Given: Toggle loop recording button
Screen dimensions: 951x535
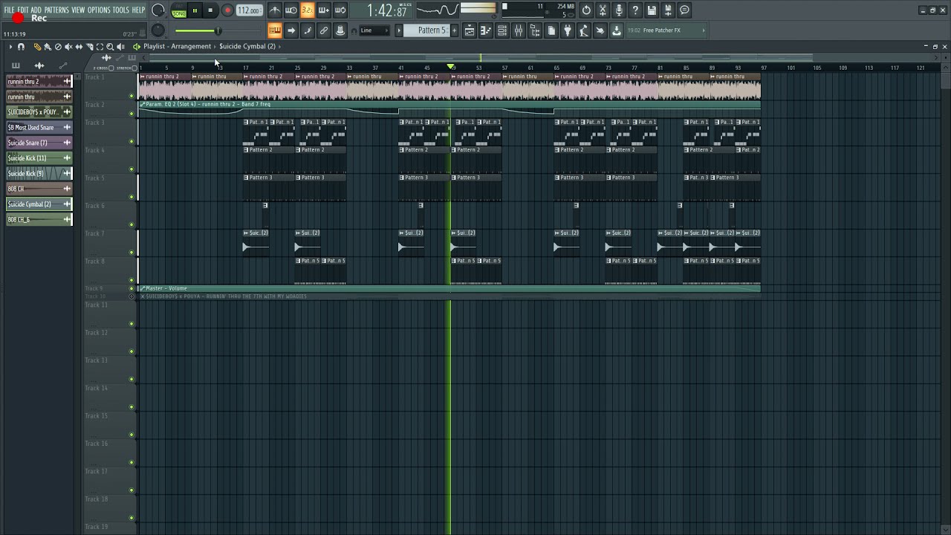Looking at the screenshot, I should (x=340, y=10).
